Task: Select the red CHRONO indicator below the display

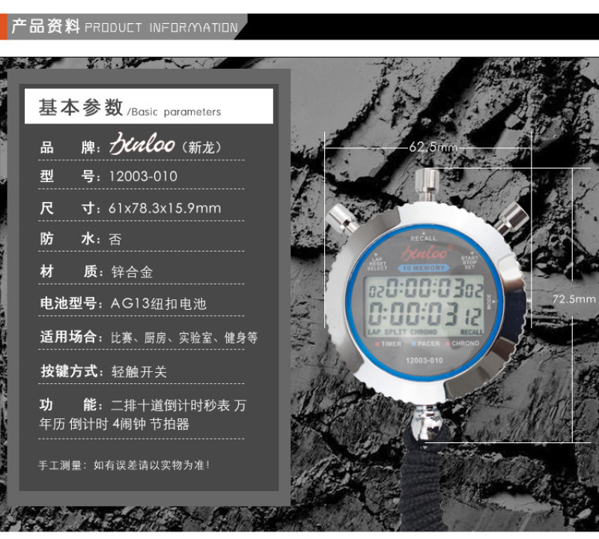Action: point(465,344)
